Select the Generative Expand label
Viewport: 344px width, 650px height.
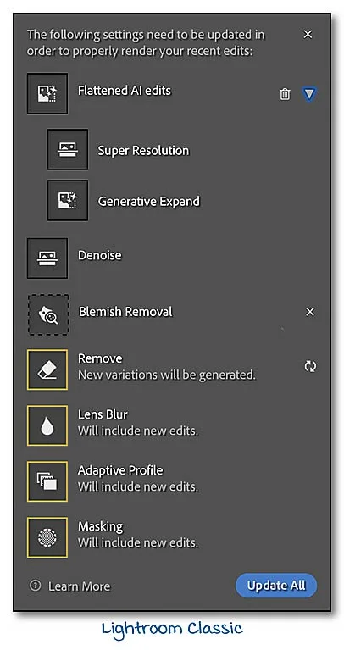click(x=149, y=202)
